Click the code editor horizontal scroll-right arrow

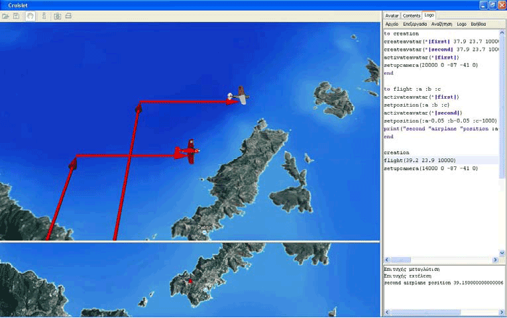coord(495,260)
